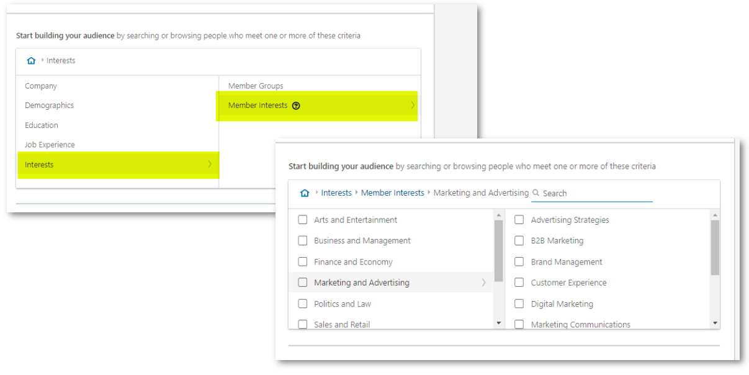Screen dimensions: 749x375
Task: Expand the Member Interests row chevron
Action: tap(413, 106)
